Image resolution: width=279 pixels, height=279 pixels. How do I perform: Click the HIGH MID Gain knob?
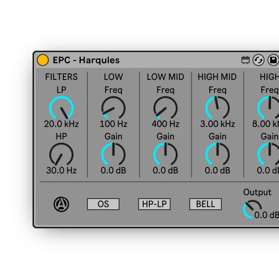tap(218, 154)
